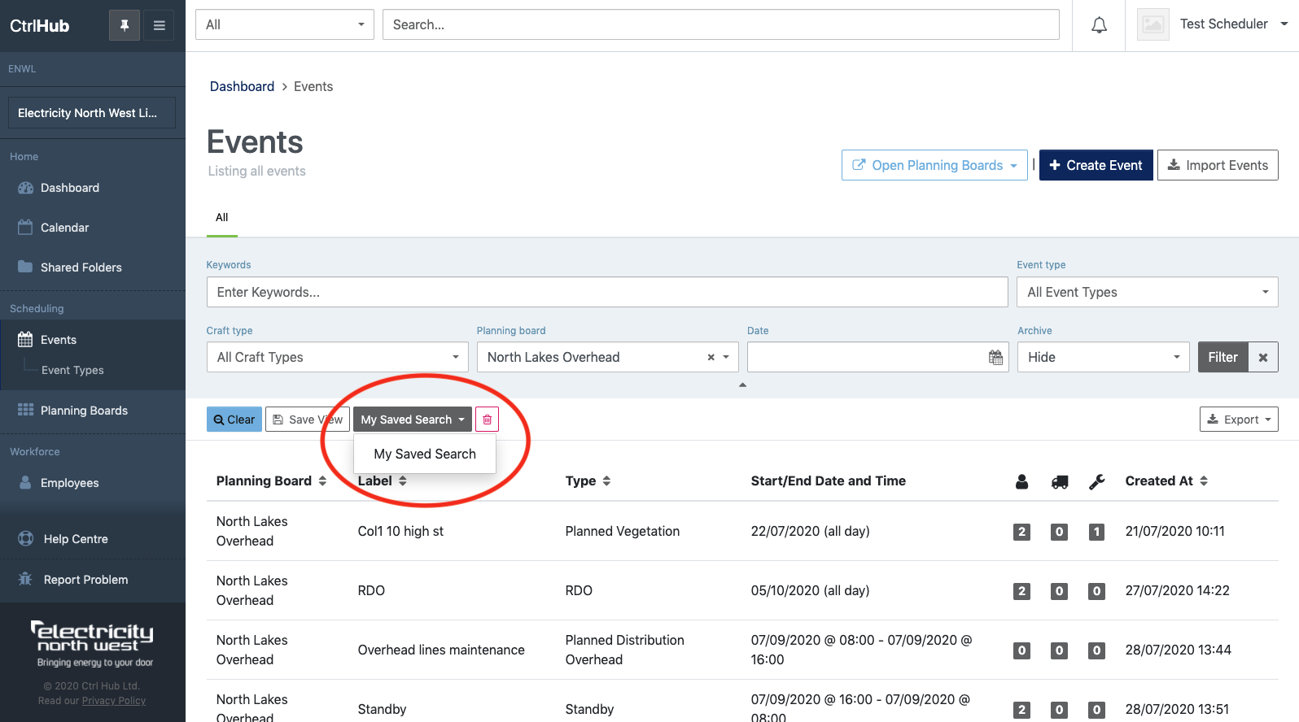Open the Archive Hide dropdown

(x=1103, y=357)
